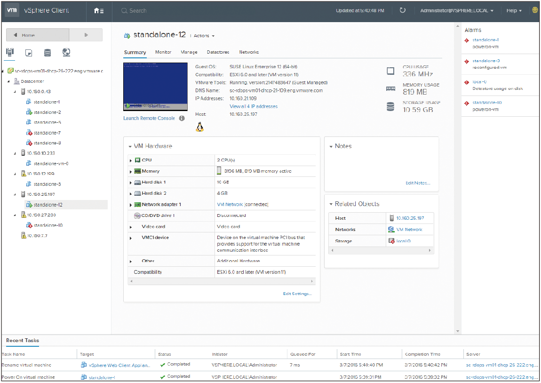Open the Networking view icon
Screen dimensions: 541x383
pos(66,52)
